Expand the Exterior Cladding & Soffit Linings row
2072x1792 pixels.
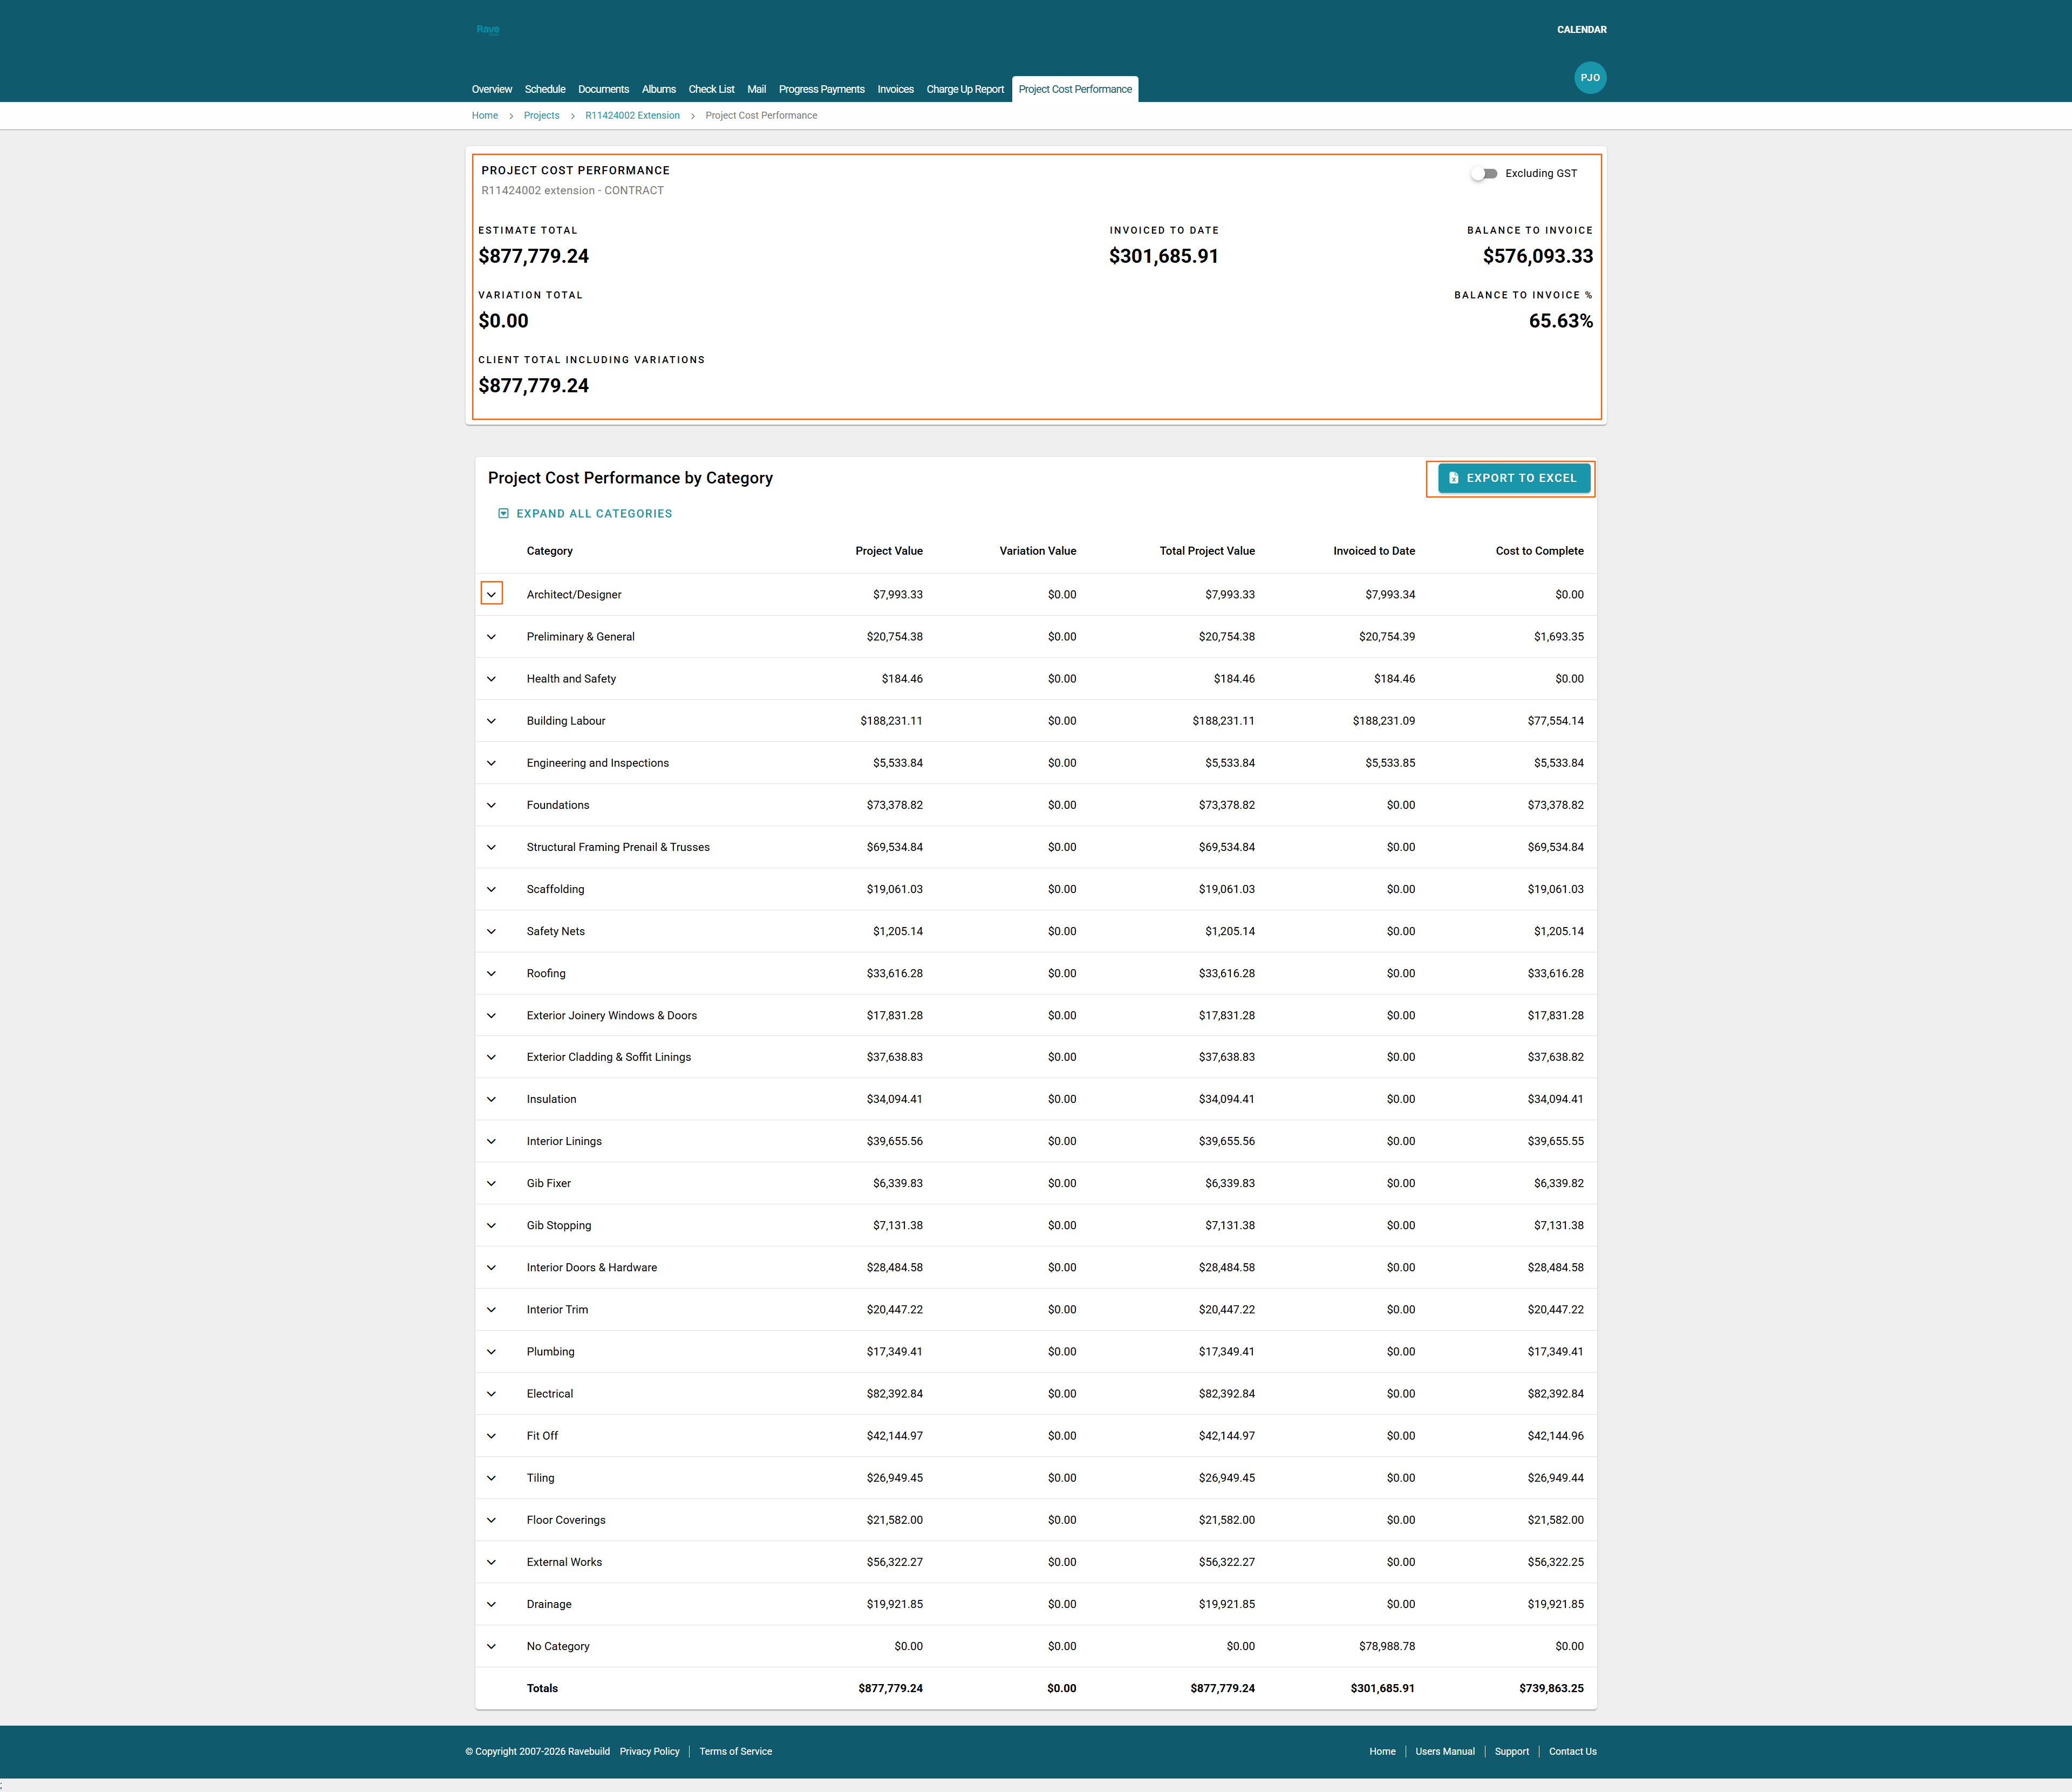tap(491, 1057)
